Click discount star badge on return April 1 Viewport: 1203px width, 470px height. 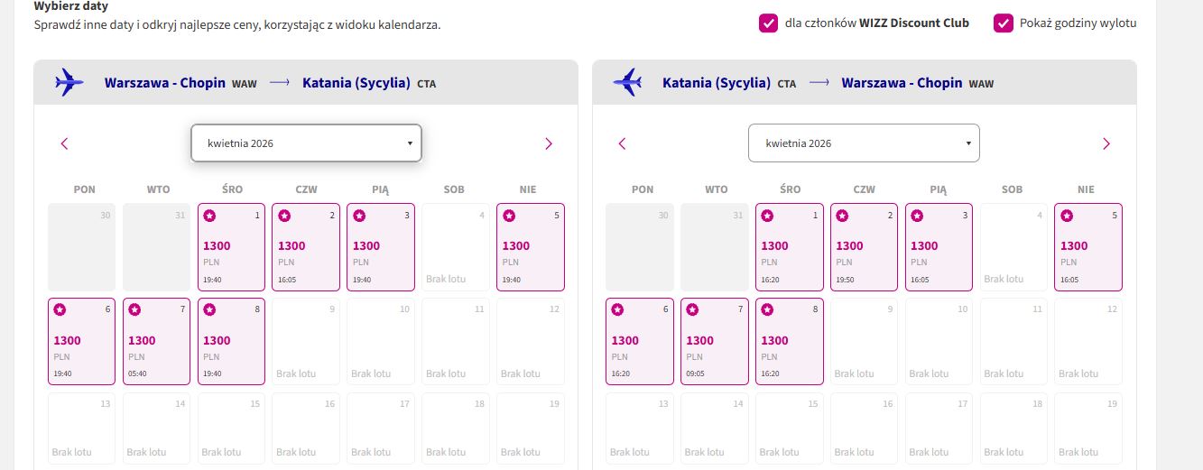coord(767,216)
